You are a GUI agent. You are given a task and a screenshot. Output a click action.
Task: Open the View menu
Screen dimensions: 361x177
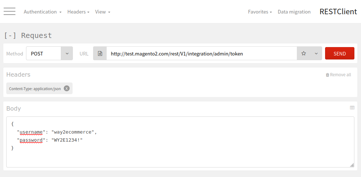(103, 12)
